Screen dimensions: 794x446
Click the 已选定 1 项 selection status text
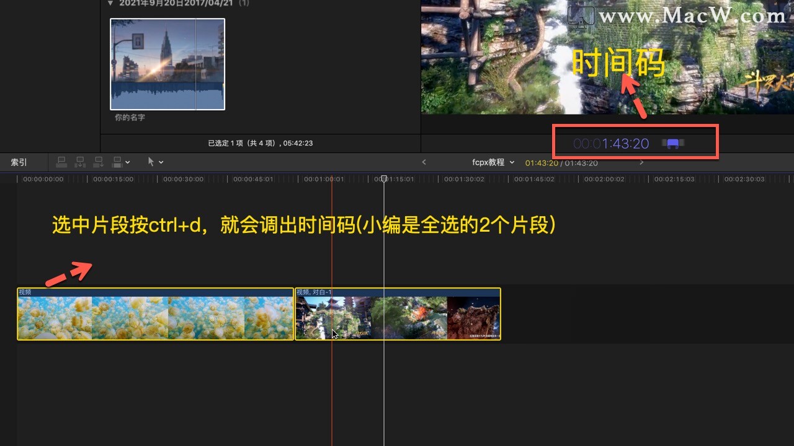[x=260, y=143]
